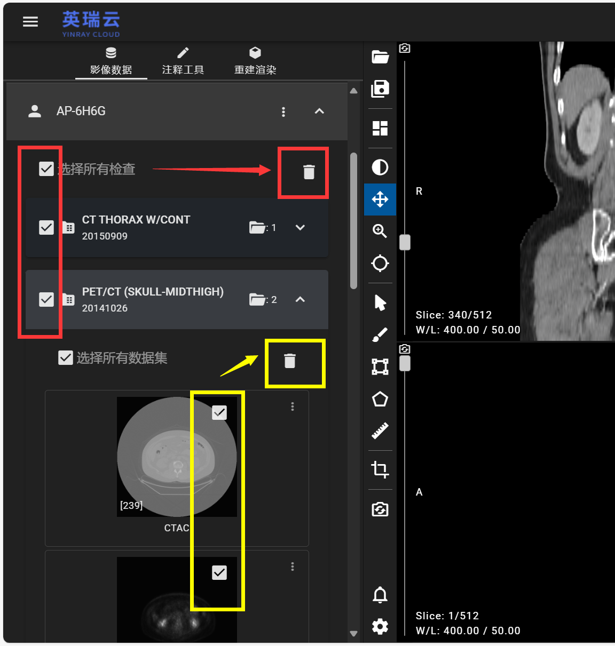Viewport: 615px width, 646px height.
Task: Switch to the 重建渲染 tab
Action: point(255,61)
